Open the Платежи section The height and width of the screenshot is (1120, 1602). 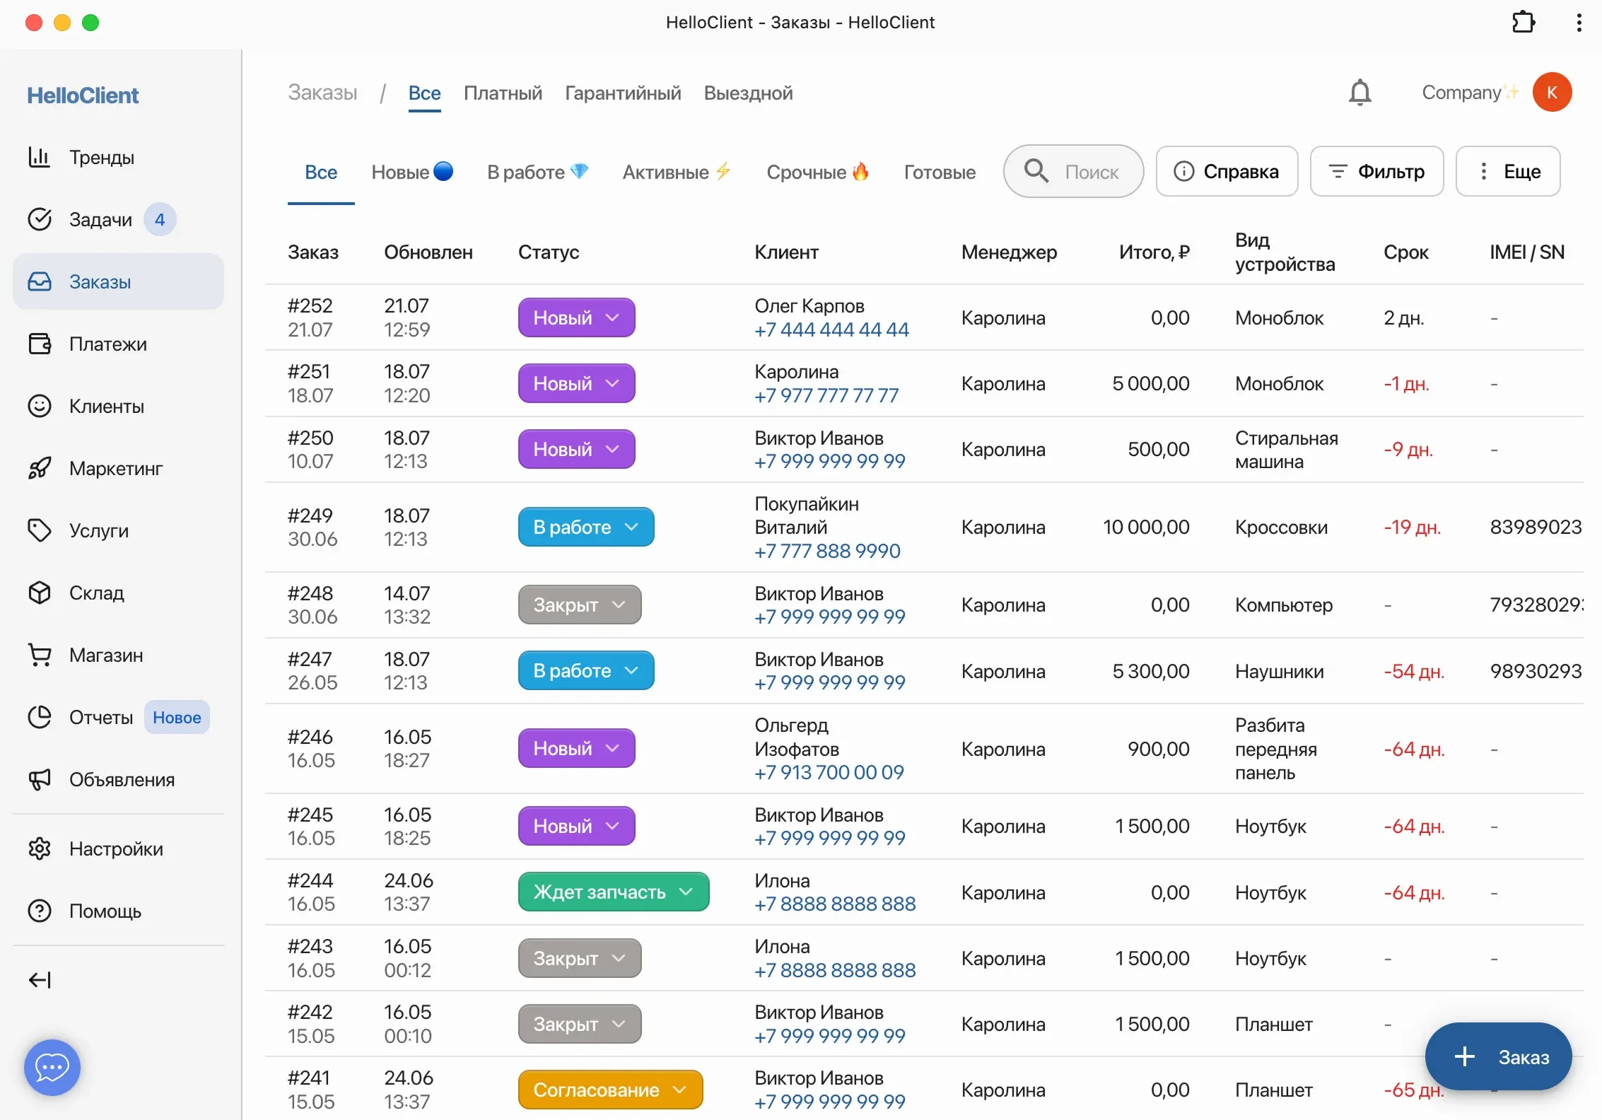[x=106, y=344]
